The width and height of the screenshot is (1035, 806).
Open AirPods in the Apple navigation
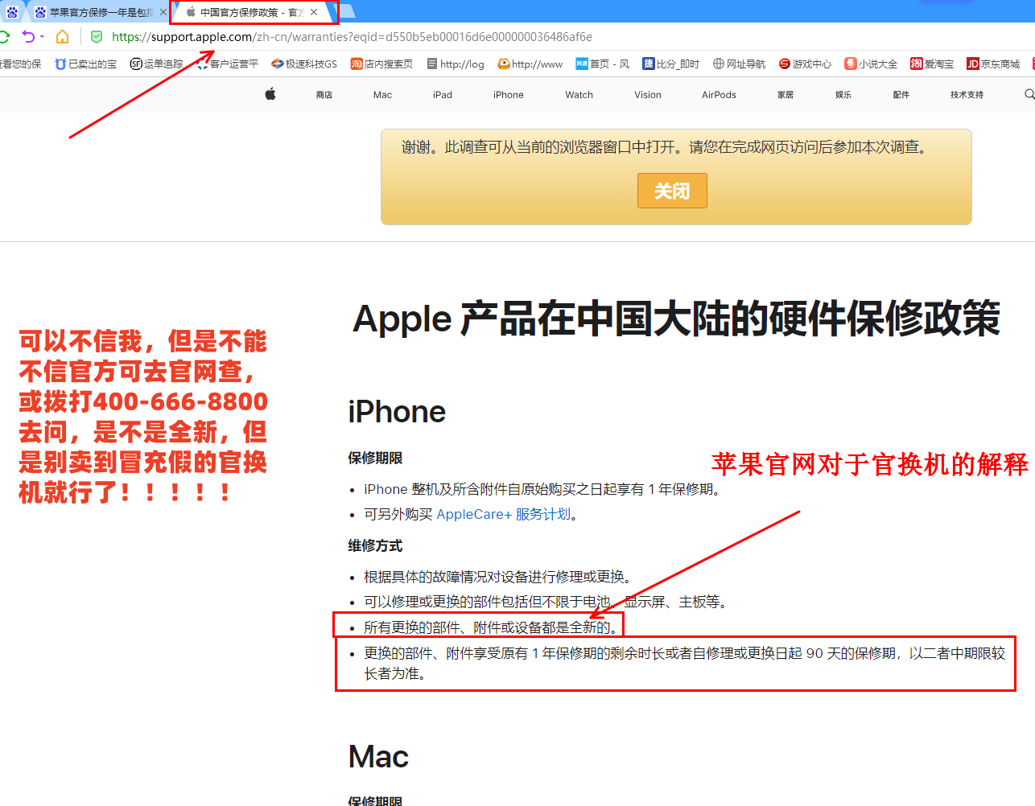pos(719,95)
